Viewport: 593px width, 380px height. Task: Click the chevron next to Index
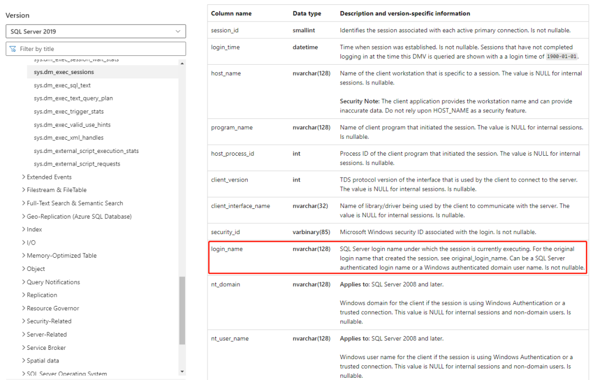pyautogui.click(x=24, y=229)
